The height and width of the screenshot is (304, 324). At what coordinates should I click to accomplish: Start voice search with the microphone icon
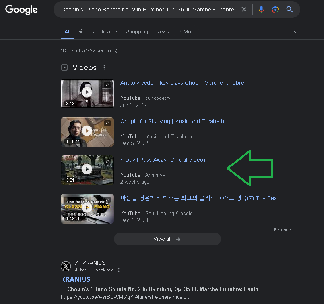click(262, 10)
